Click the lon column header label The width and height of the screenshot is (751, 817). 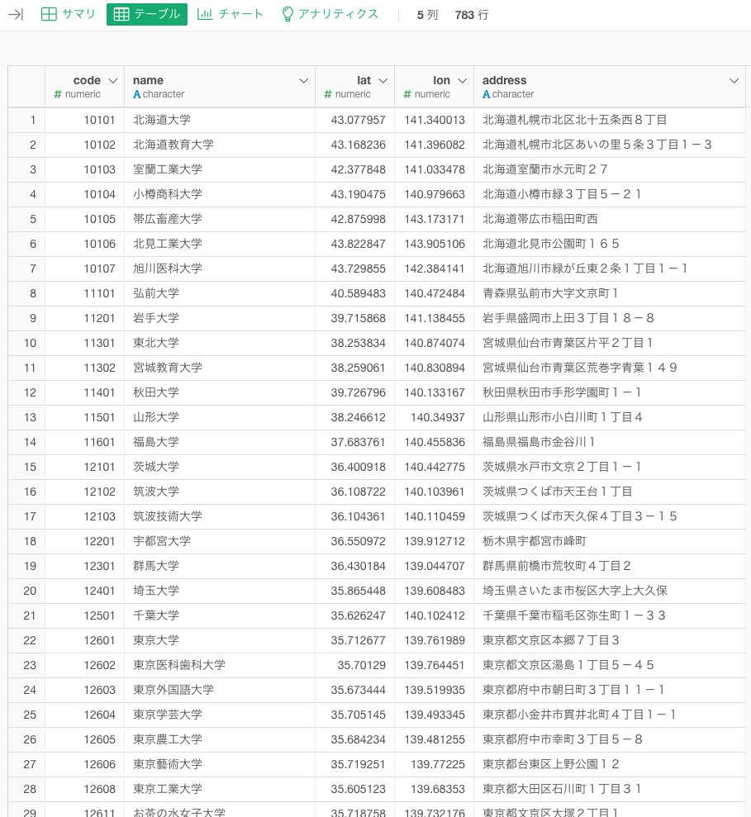pyautogui.click(x=441, y=80)
